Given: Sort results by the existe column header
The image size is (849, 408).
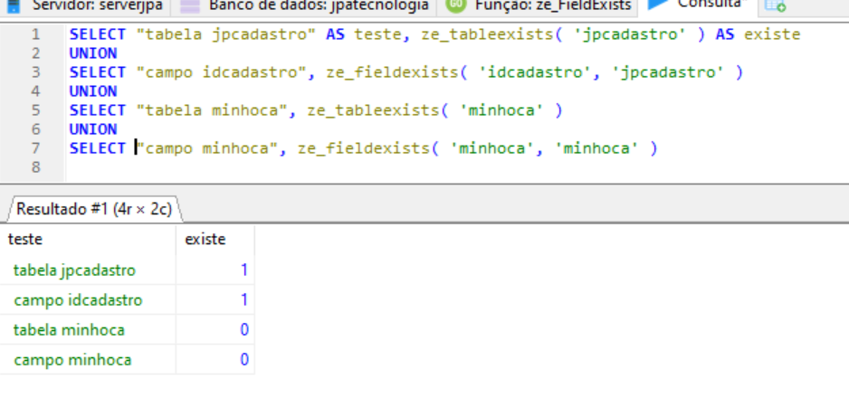Looking at the screenshot, I should (215, 239).
